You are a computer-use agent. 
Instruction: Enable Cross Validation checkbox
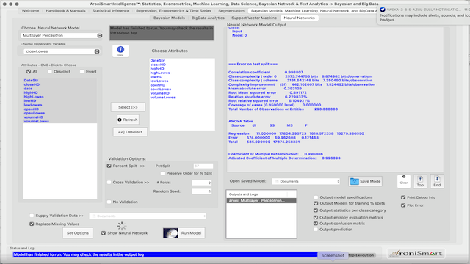(x=109, y=183)
